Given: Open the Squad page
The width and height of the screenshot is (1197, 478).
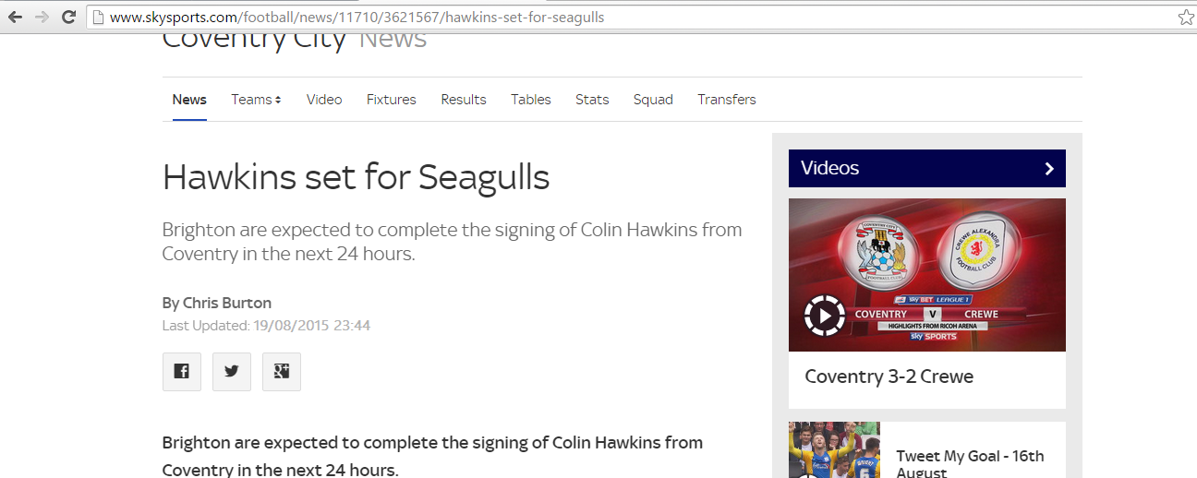Looking at the screenshot, I should pyautogui.click(x=653, y=100).
